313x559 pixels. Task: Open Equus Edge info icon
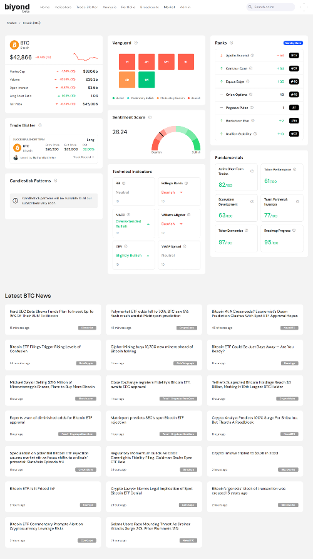(x=248, y=81)
